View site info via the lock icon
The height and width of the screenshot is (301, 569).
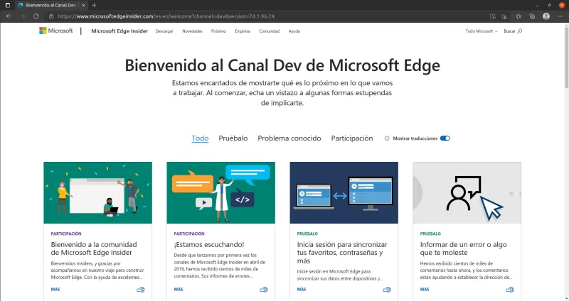coord(51,16)
